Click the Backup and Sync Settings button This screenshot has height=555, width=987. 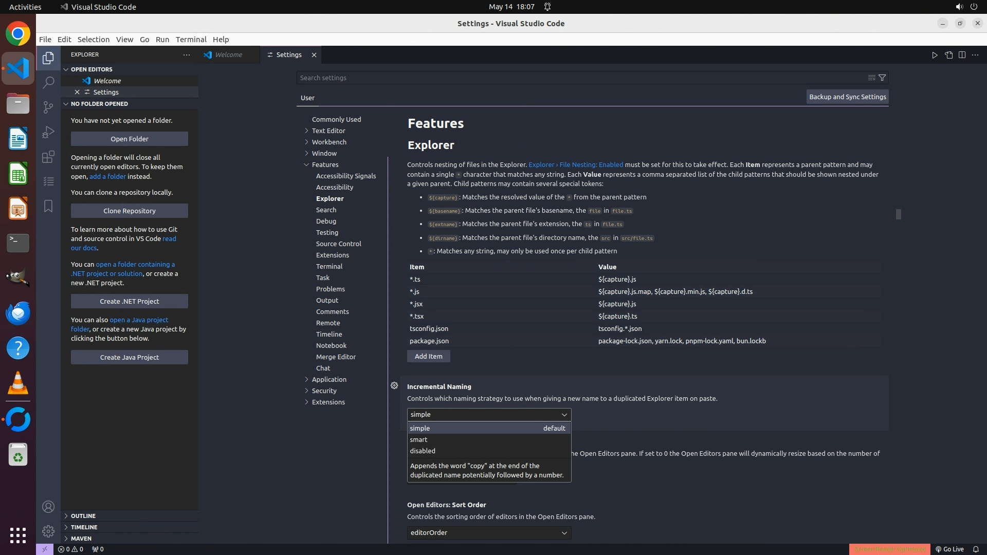pyautogui.click(x=847, y=97)
